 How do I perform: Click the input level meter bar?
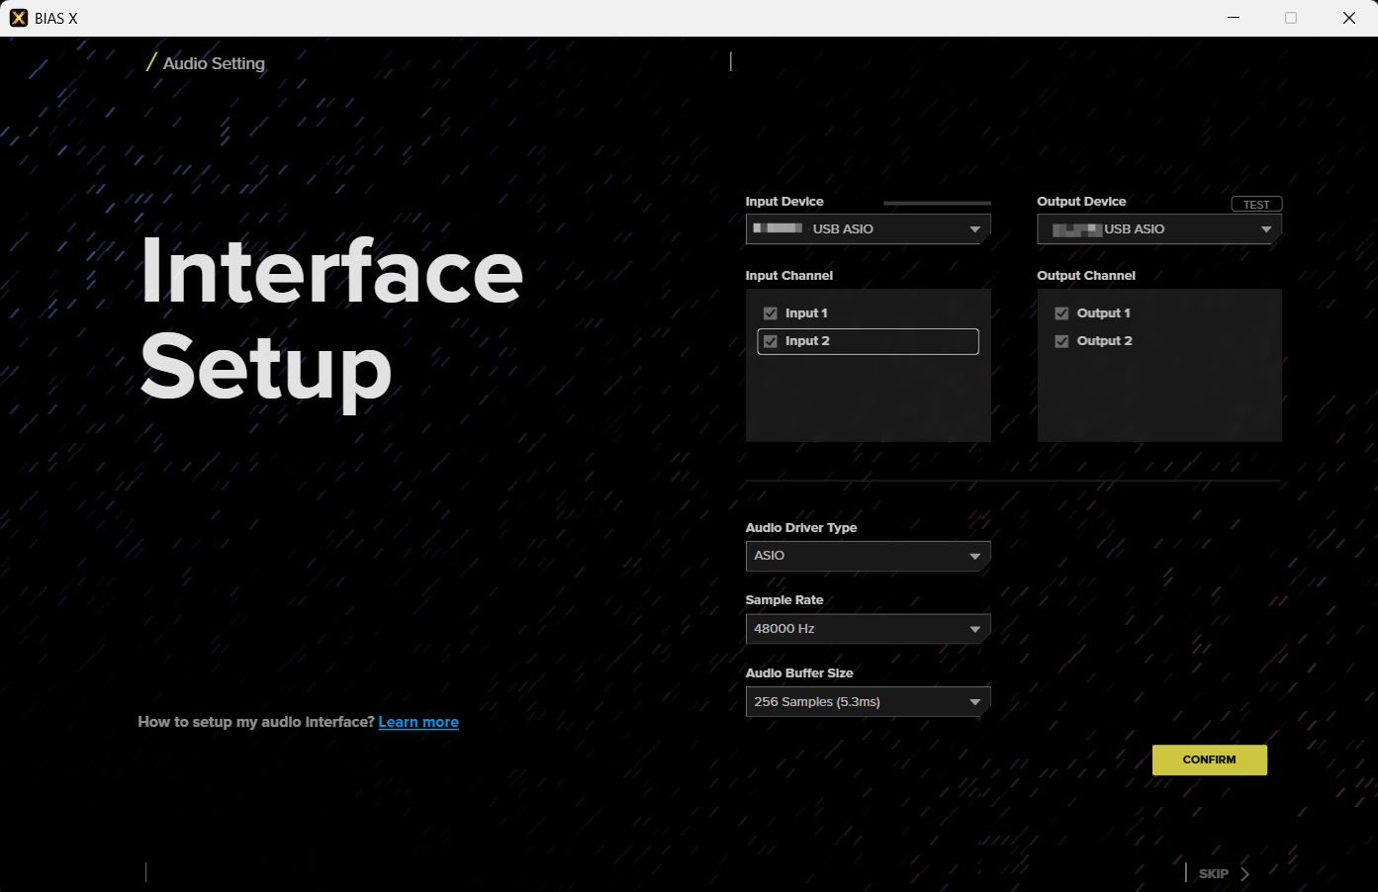click(x=937, y=203)
